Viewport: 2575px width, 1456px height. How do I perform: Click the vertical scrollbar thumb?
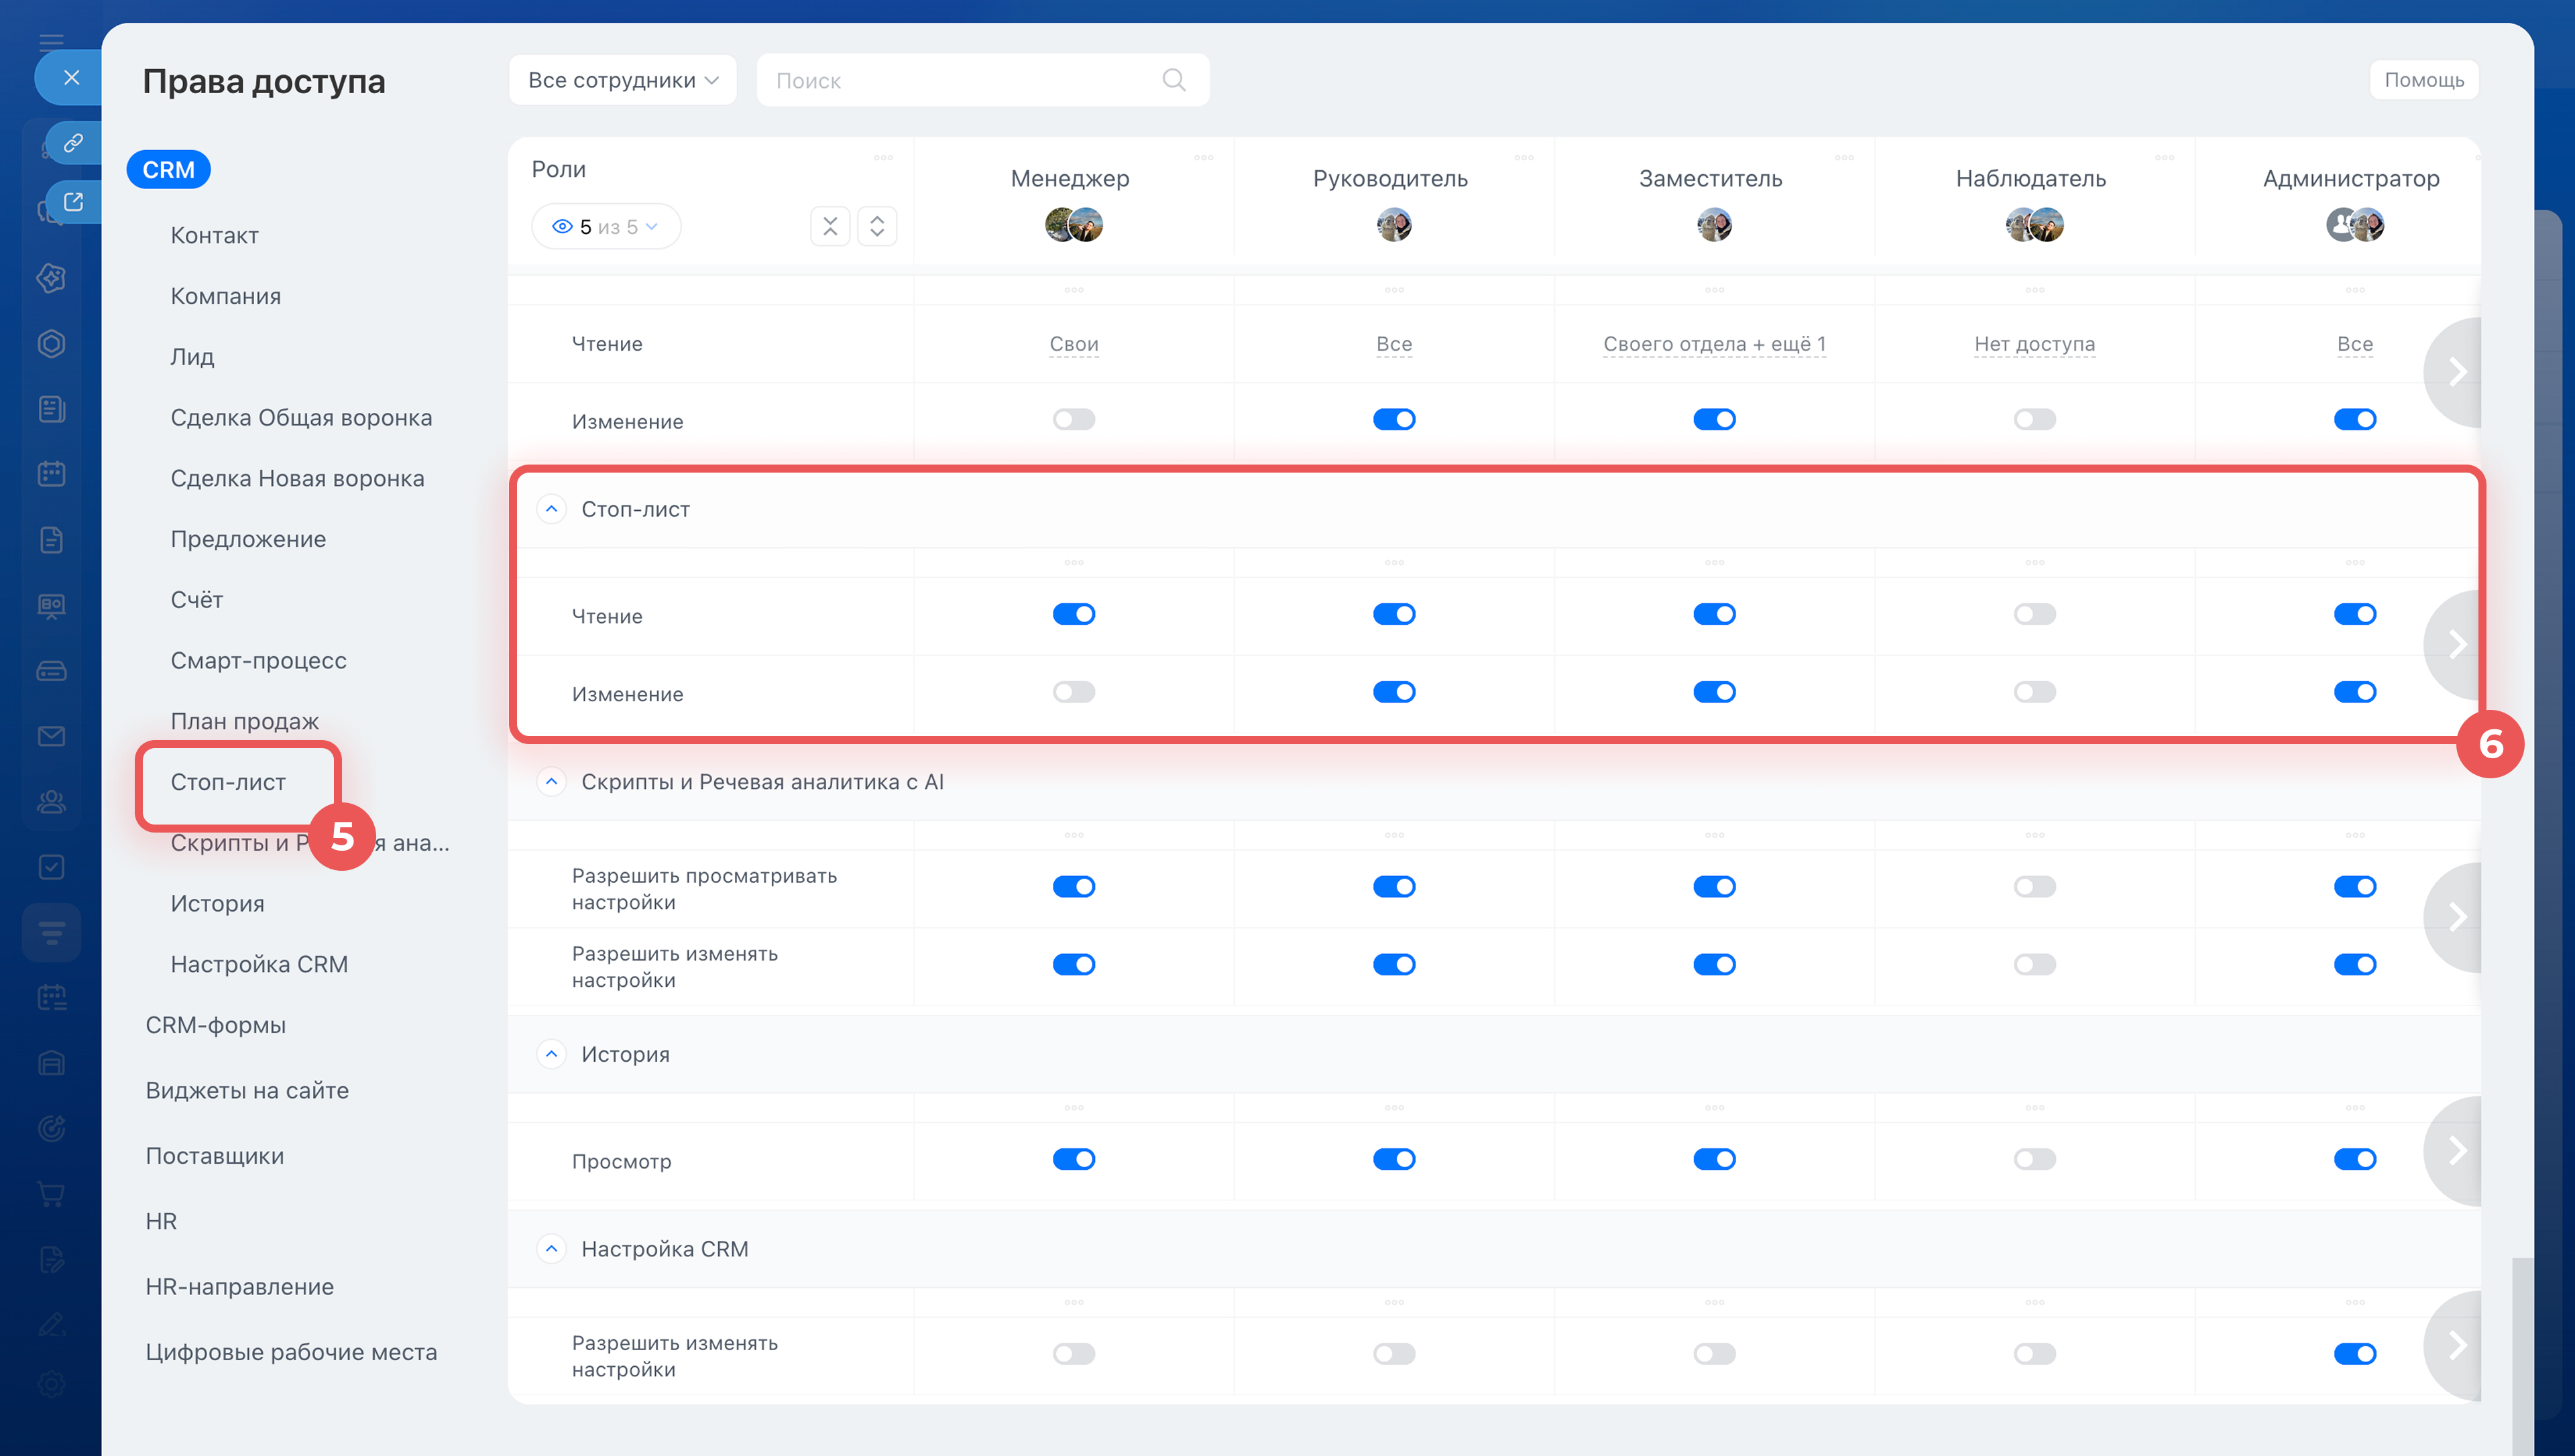(x=2522, y=1356)
